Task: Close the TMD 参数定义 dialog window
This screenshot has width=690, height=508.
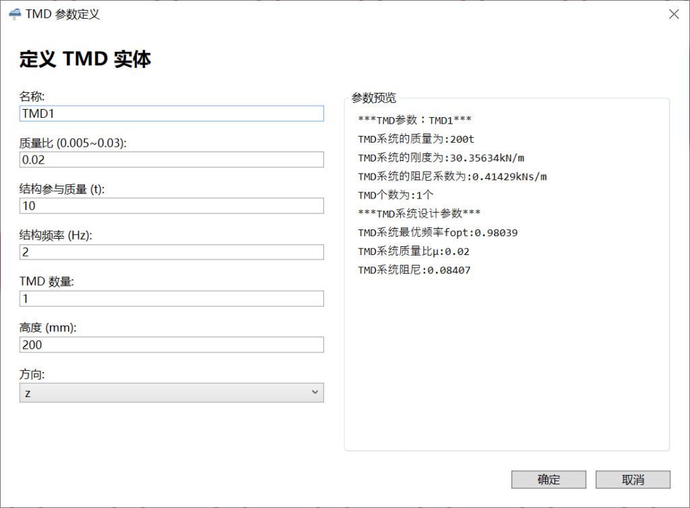Action: (x=673, y=14)
